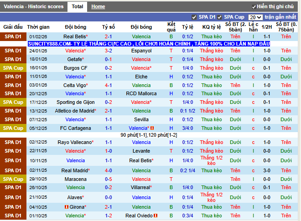Open Real Madrid team link

coord(74,170)
